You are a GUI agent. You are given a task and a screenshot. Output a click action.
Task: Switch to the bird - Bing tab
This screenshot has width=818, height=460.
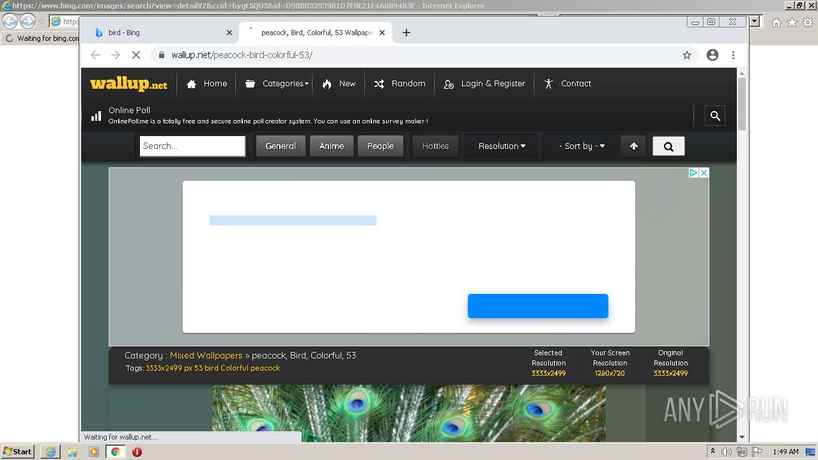coord(160,33)
